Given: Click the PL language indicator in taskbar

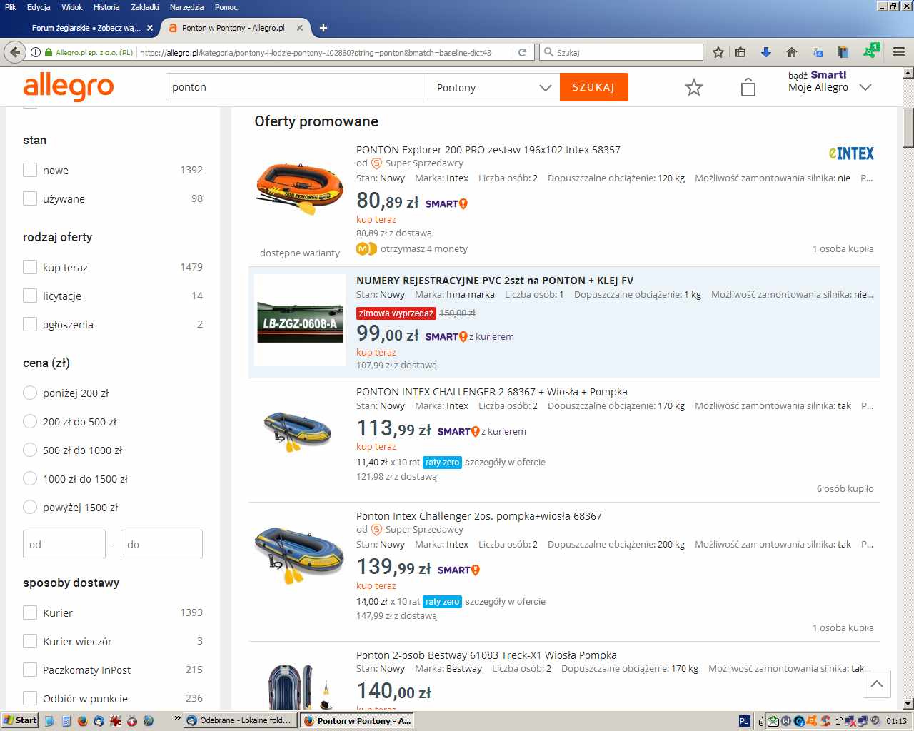Looking at the screenshot, I should 744,721.
